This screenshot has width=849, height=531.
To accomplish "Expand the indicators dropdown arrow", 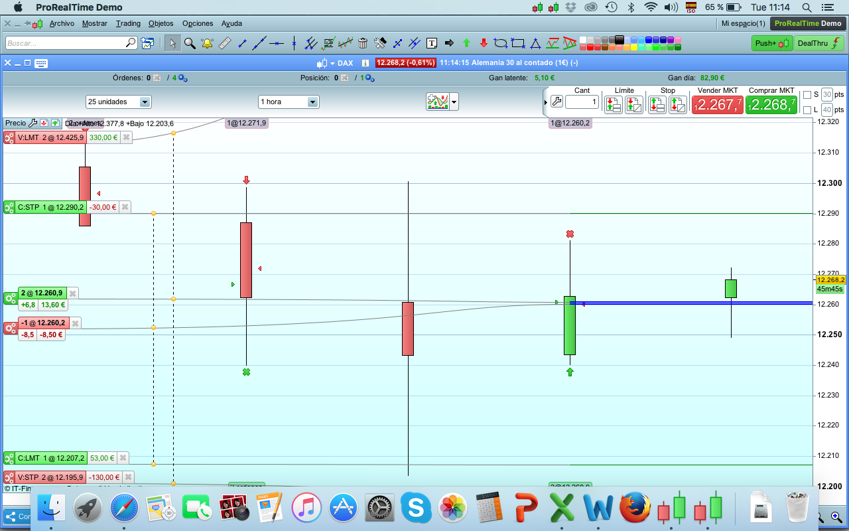I will (x=454, y=102).
